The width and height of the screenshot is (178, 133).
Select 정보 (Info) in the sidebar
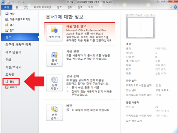pyautogui.click(x=20, y=37)
